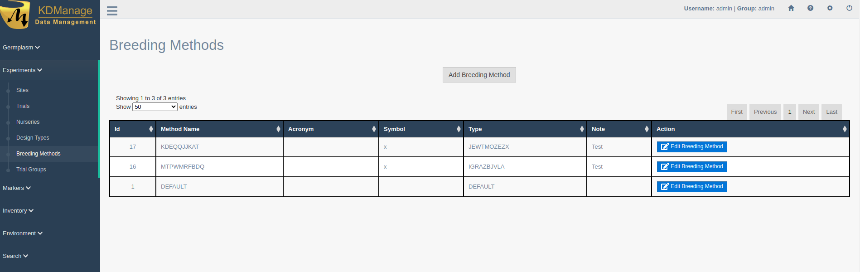Image resolution: width=860 pixels, height=272 pixels.
Task: Expand the Germplasm sidebar menu
Action: 21,48
